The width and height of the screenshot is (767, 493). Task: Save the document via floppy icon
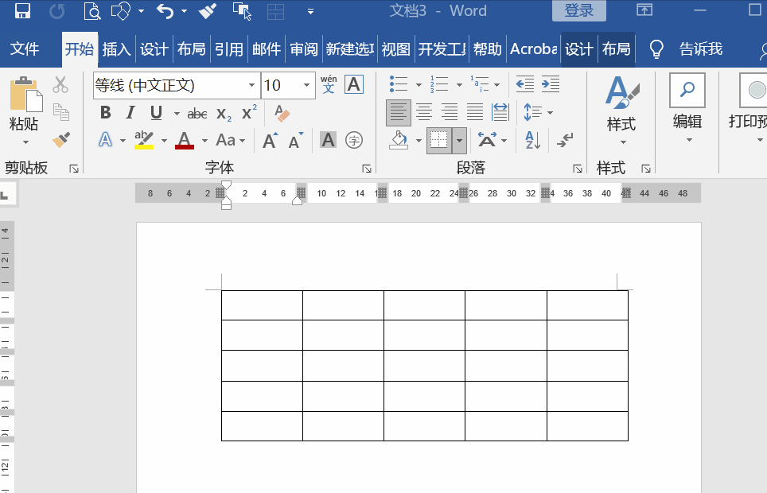coord(22,10)
